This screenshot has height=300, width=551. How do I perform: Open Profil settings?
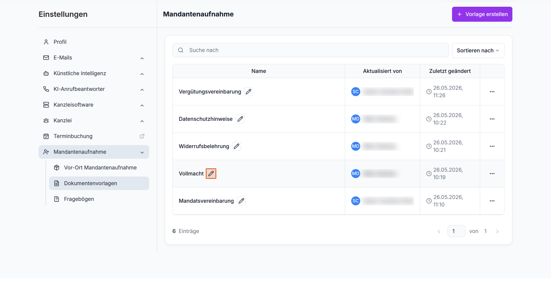(x=94, y=42)
